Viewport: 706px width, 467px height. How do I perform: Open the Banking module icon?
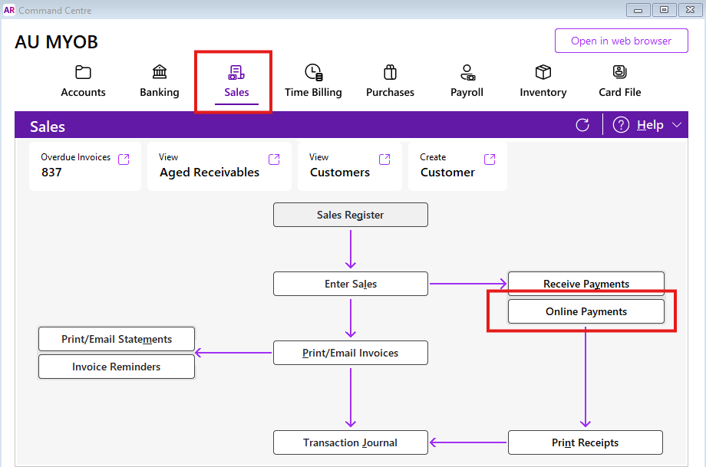coord(160,73)
